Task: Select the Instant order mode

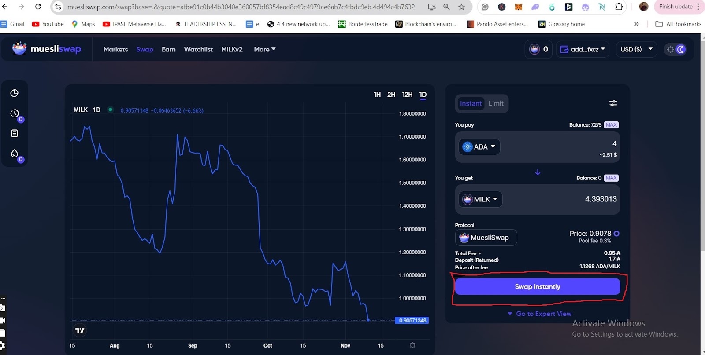Action: (x=471, y=103)
